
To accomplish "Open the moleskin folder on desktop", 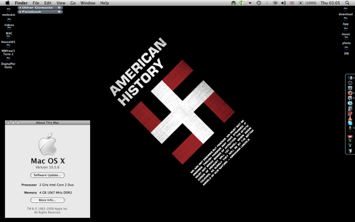I will (8, 13).
